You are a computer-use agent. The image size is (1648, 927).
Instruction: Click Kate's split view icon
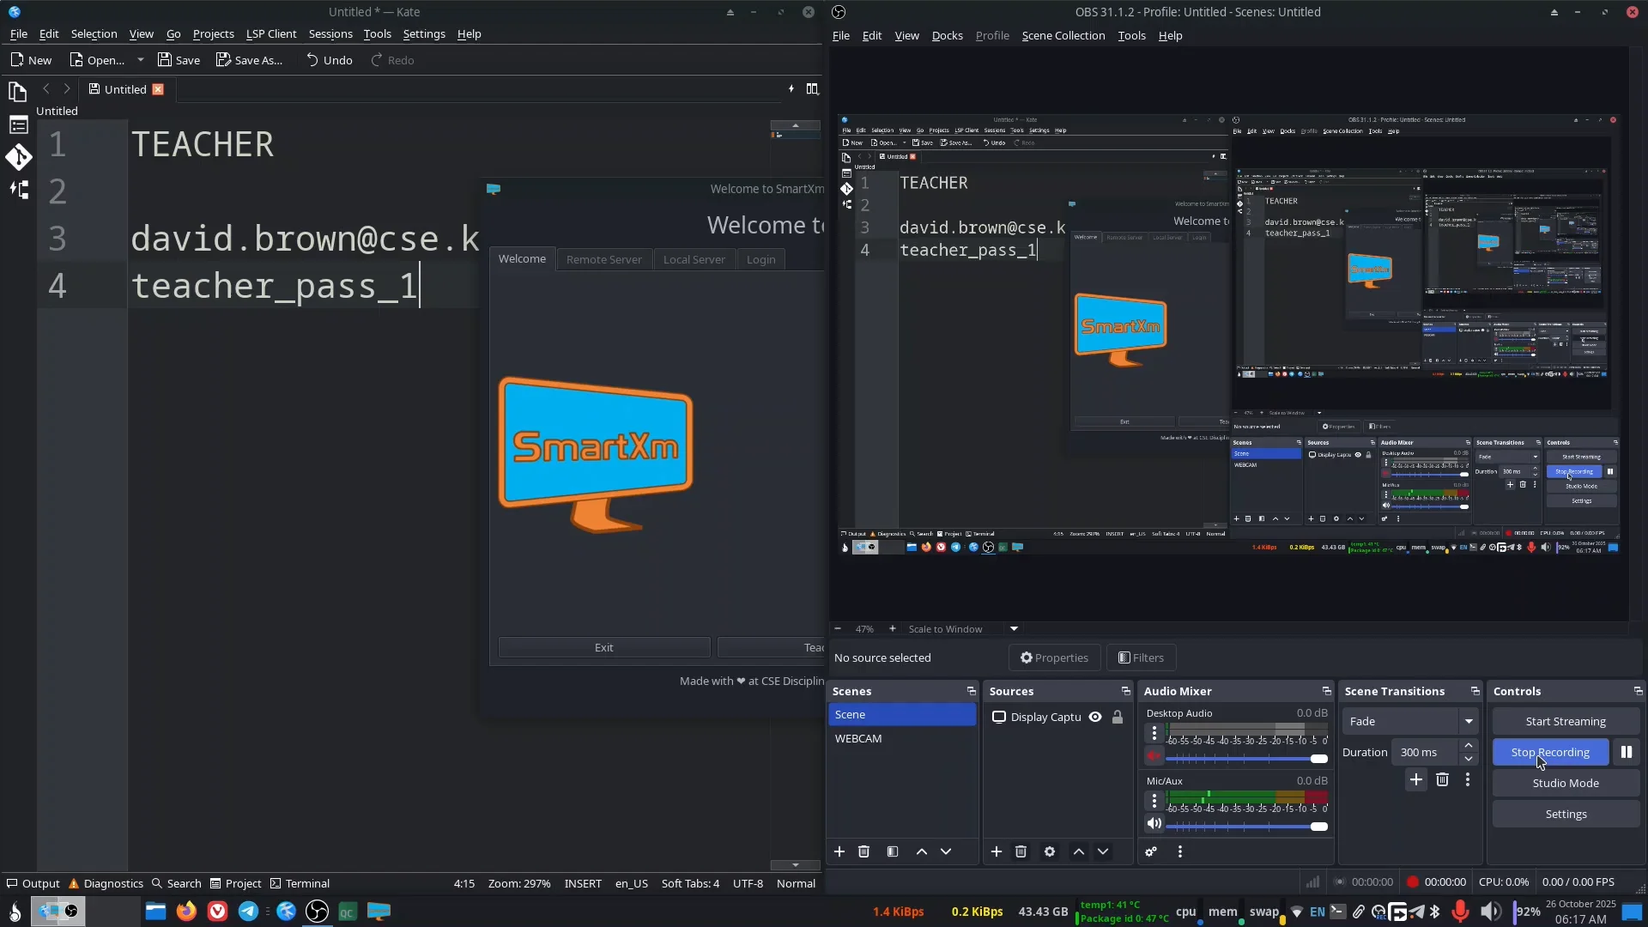pos(812,88)
